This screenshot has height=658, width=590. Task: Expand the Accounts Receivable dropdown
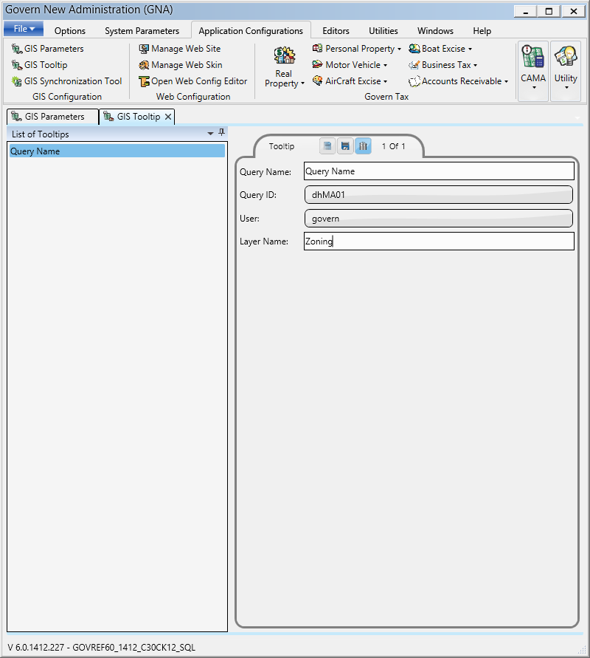(458, 81)
